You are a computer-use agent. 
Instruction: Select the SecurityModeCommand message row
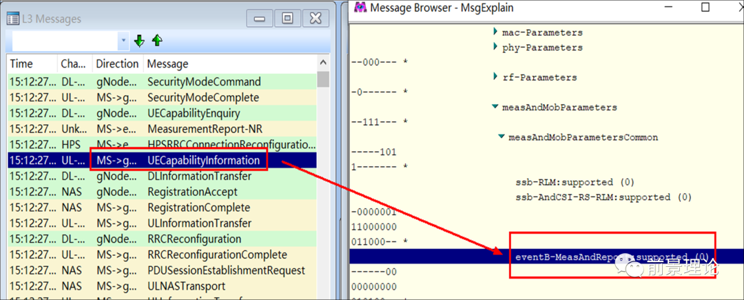pos(204,82)
